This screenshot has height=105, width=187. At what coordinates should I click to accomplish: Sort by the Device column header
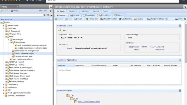click(x=66, y=66)
